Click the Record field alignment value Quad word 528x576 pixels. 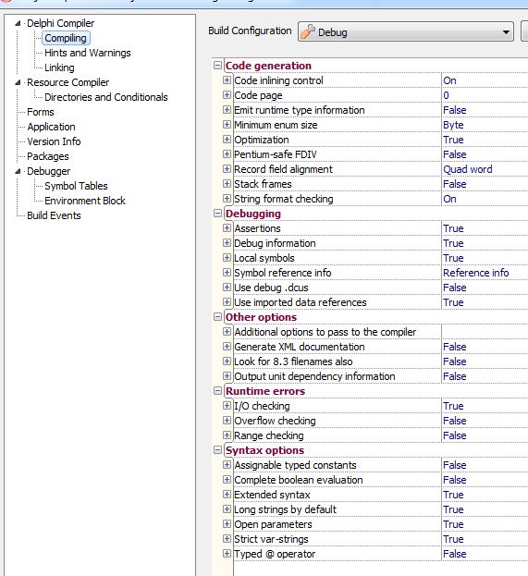click(x=468, y=169)
